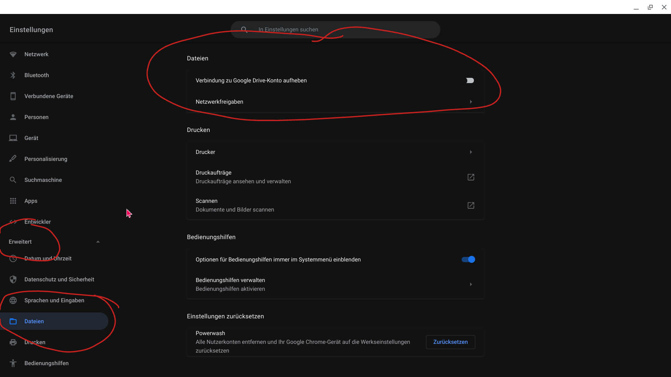The height and width of the screenshot is (377, 671).
Task: Select the Bluetooth icon in sidebar
Action: point(13,75)
